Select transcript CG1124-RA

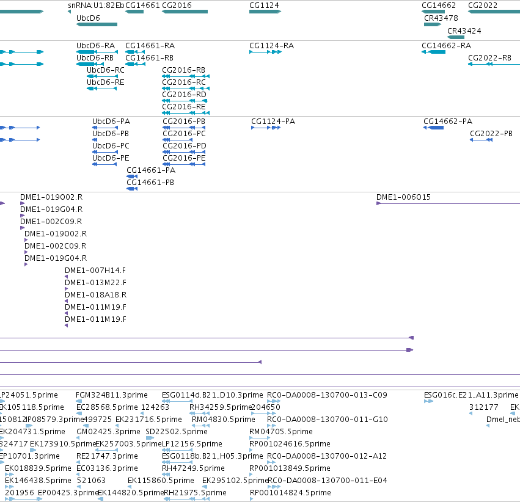coord(271,45)
